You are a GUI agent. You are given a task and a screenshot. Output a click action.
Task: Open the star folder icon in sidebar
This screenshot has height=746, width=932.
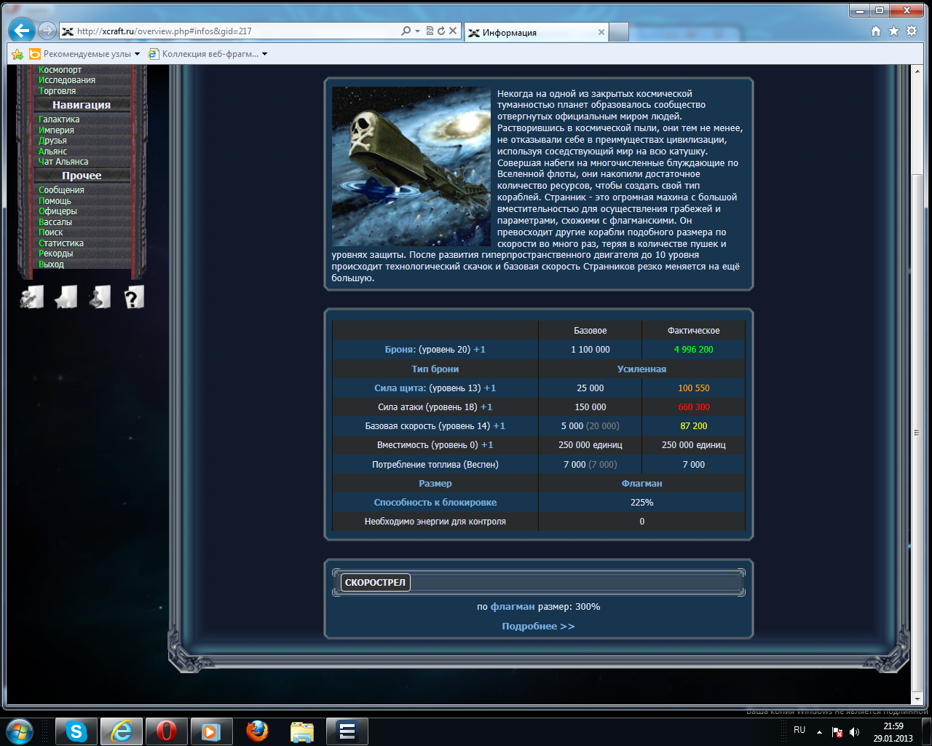pos(66,297)
